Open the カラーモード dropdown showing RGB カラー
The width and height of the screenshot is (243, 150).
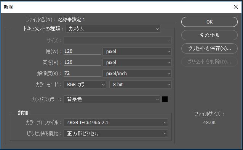click(85, 85)
